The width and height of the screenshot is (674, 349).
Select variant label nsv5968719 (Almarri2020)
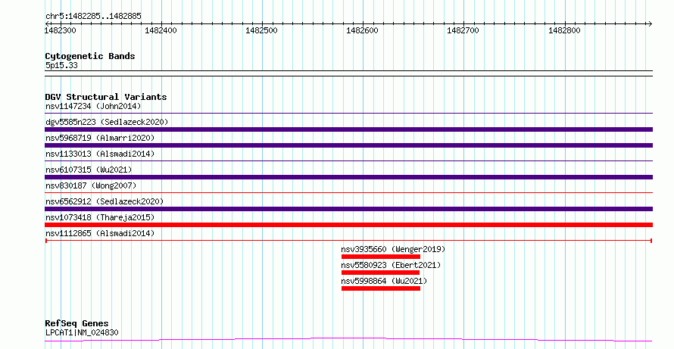coord(100,138)
